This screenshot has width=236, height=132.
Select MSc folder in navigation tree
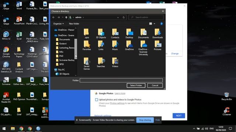pyautogui.click(x=60, y=52)
